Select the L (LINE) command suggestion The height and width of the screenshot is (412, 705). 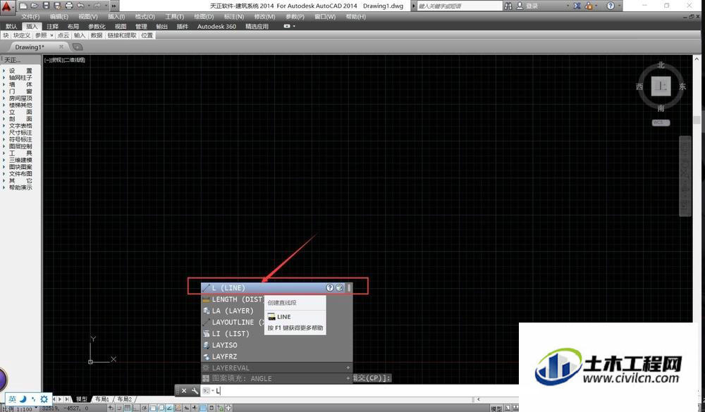pyautogui.click(x=276, y=287)
